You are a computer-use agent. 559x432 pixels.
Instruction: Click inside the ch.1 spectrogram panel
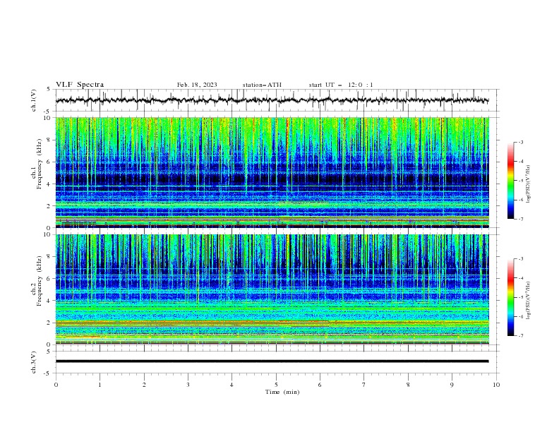pyautogui.click(x=272, y=172)
